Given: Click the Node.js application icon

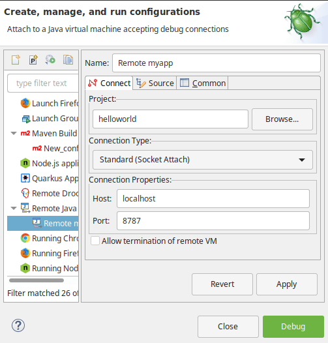Looking at the screenshot, I should point(25,163).
